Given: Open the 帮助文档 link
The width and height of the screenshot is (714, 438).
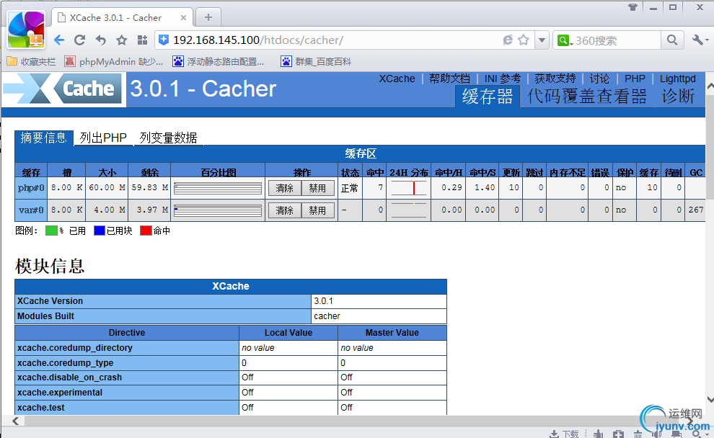Looking at the screenshot, I should click(x=449, y=79).
